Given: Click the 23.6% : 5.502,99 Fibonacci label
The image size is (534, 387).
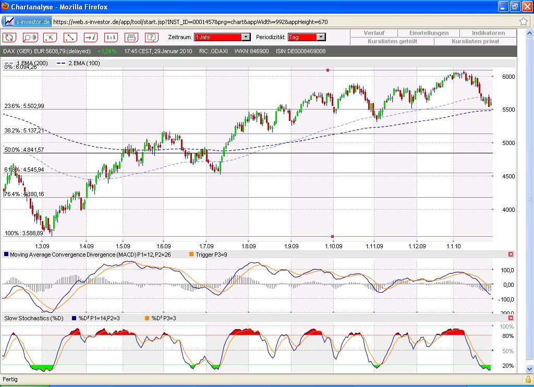Looking at the screenshot, I should (x=24, y=106).
